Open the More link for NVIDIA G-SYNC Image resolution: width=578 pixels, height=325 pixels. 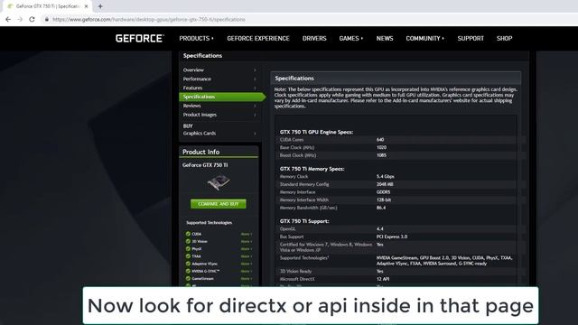point(247,271)
